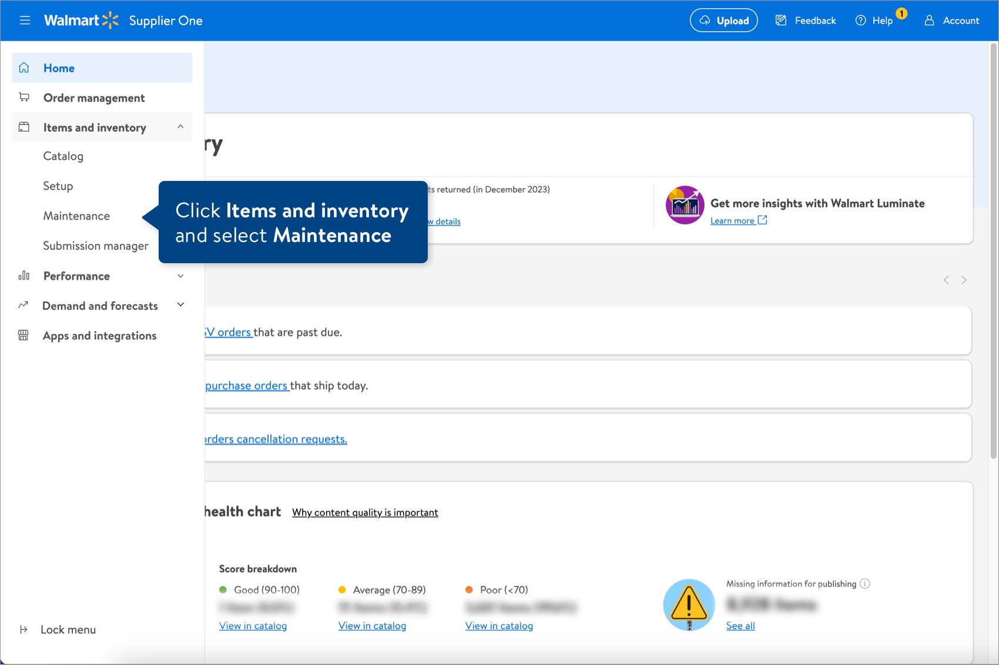999x665 pixels.
Task: Select Maintenance from the sidebar
Action: click(x=76, y=216)
